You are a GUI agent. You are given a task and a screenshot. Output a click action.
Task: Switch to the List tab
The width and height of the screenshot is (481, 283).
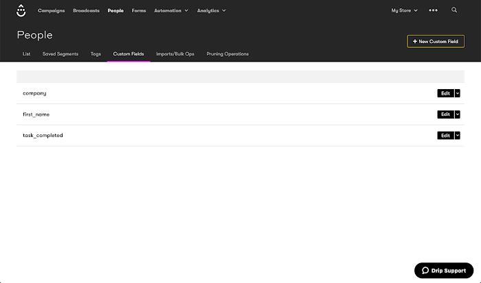pos(26,54)
